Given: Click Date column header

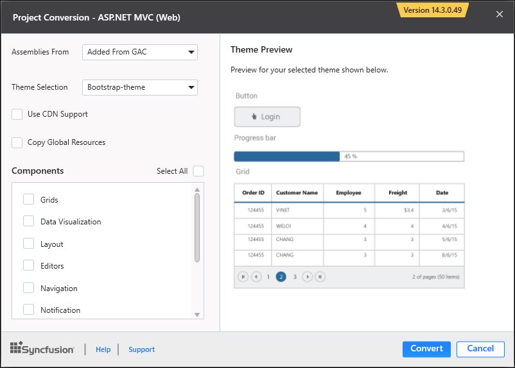Looking at the screenshot, I should [442, 193].
